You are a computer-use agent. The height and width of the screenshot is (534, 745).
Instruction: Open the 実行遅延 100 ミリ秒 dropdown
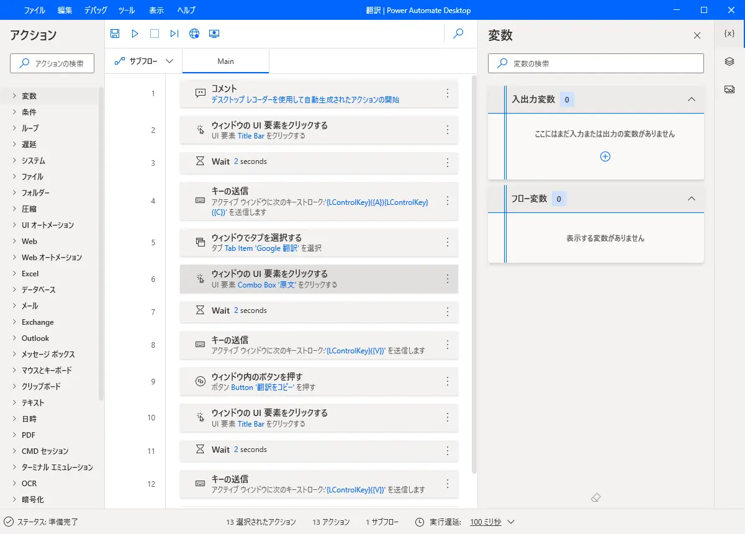[492, 522]
